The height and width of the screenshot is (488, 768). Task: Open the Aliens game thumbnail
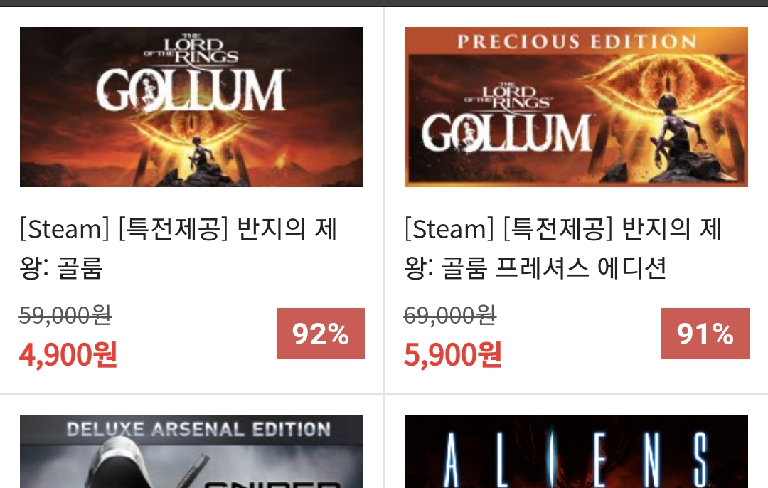[x=576, y=451]
